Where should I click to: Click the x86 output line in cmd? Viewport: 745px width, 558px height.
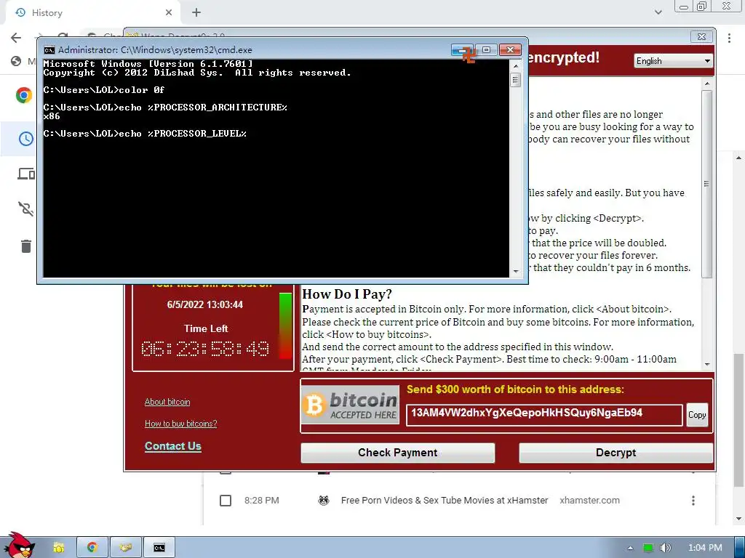(52, 116)
